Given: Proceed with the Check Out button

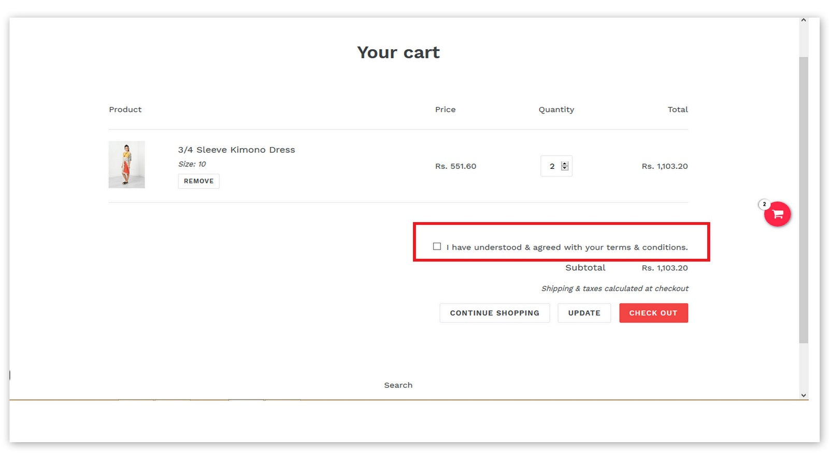Looking at the screenshot, I should pos(653,313).
